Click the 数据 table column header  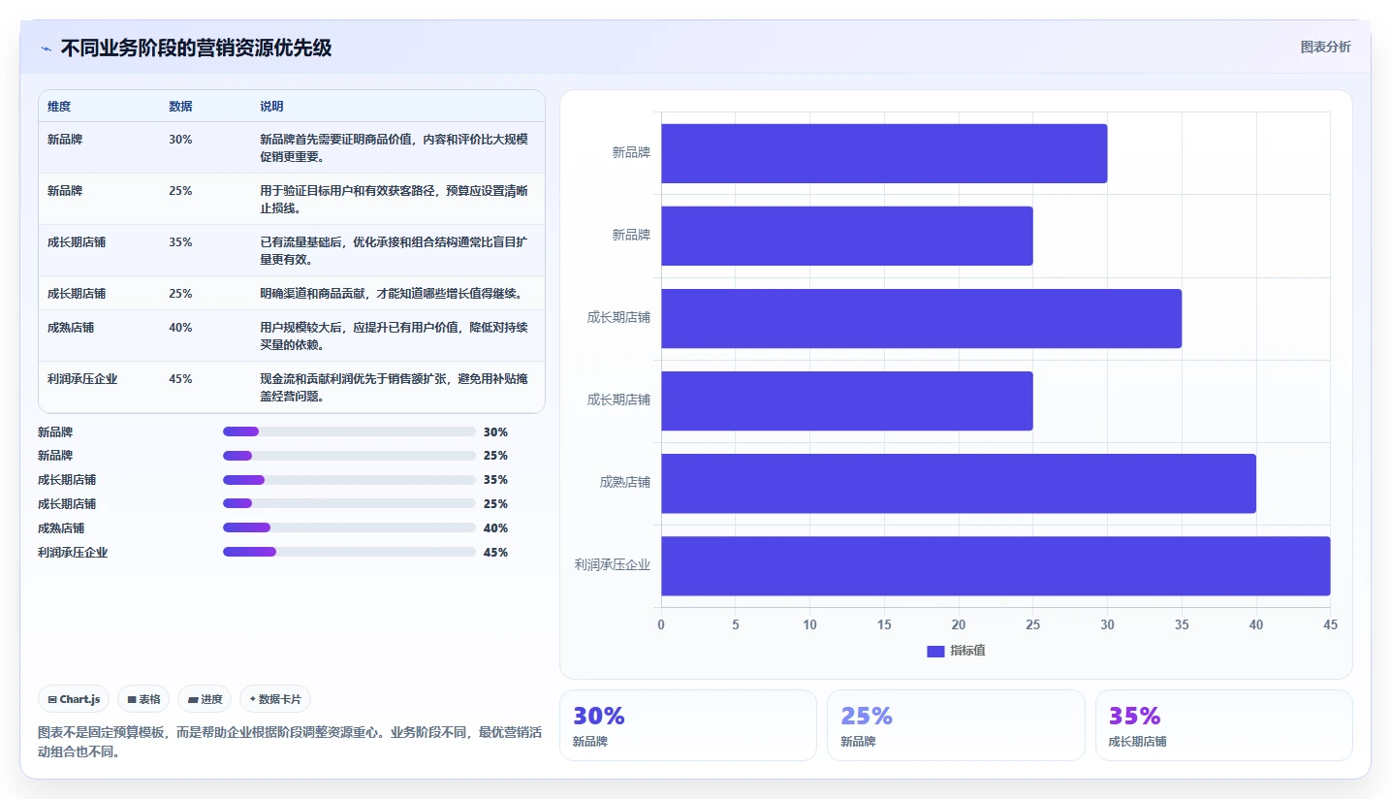pos(180,107)
